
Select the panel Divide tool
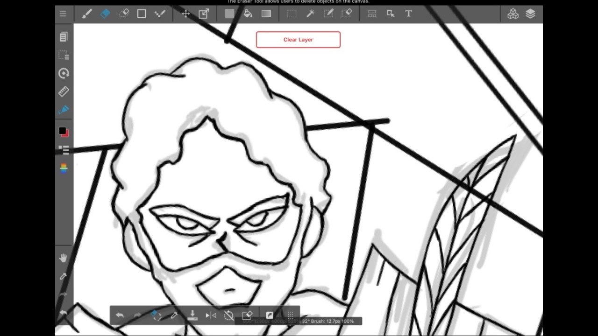click(372, 14)
